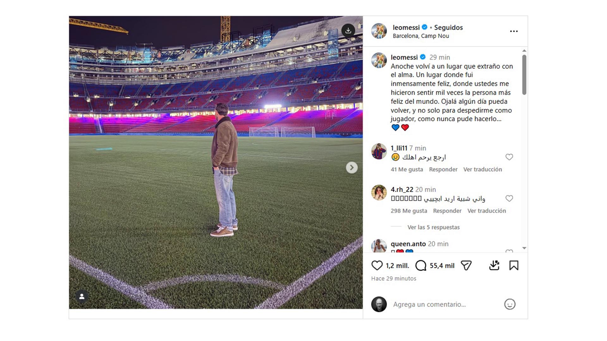607x341 pixels.
Task: Open emoji picker in comment box
Action: pos(510,304)
